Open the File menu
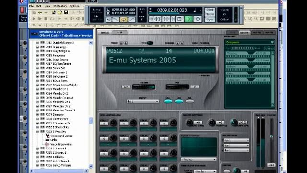 point(31,6)
